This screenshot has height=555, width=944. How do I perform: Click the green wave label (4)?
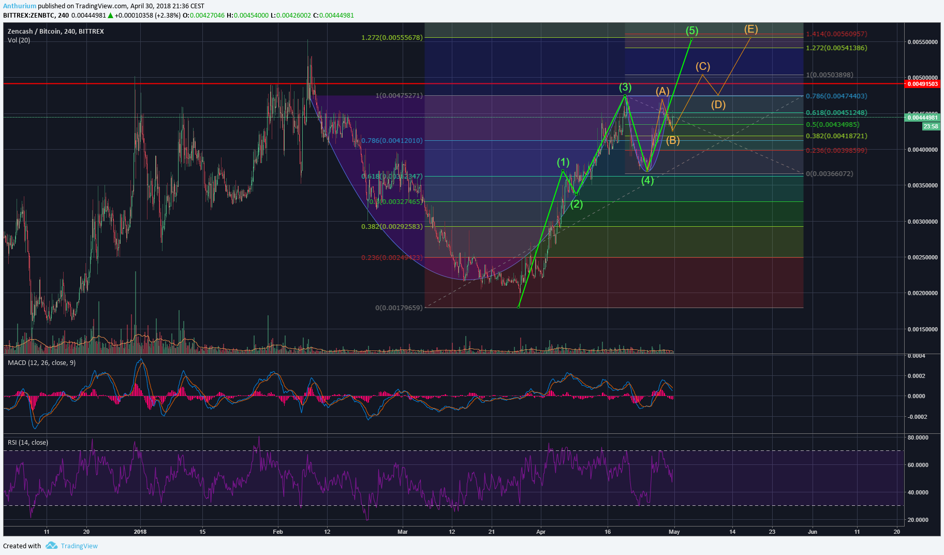coord(647,180)
